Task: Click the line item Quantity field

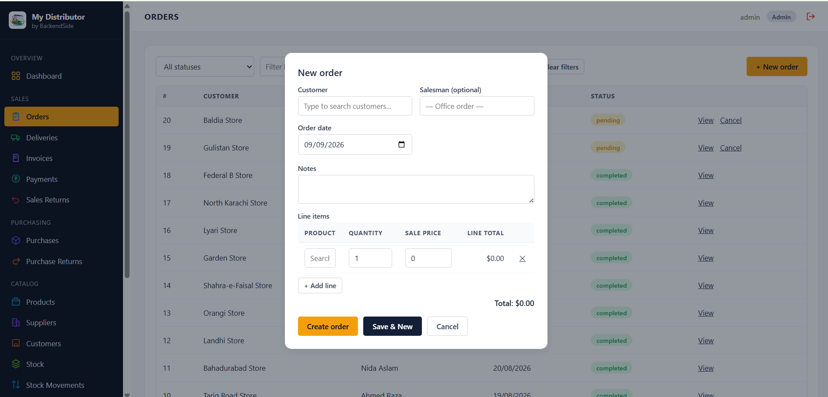Action: click(x=370, y=258)
